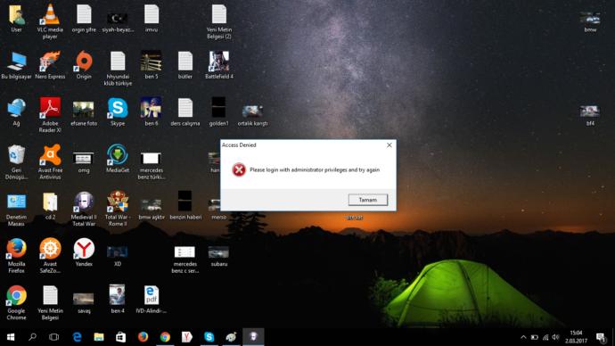The image size is (615, 346).
Task: Select the Denetim Masası desktop icon
Action: pos(16,209)
